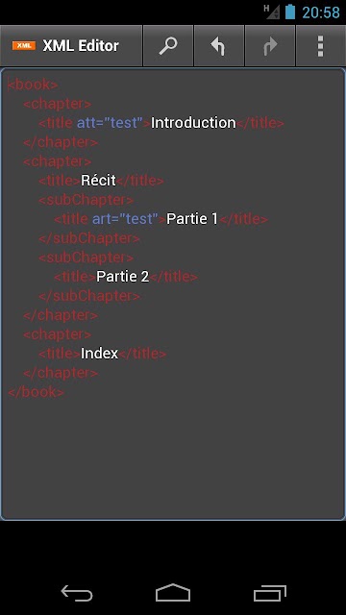The image size is (346, 615).
Task: Place cursor on Partie 1 text
Action: (192, 219)
